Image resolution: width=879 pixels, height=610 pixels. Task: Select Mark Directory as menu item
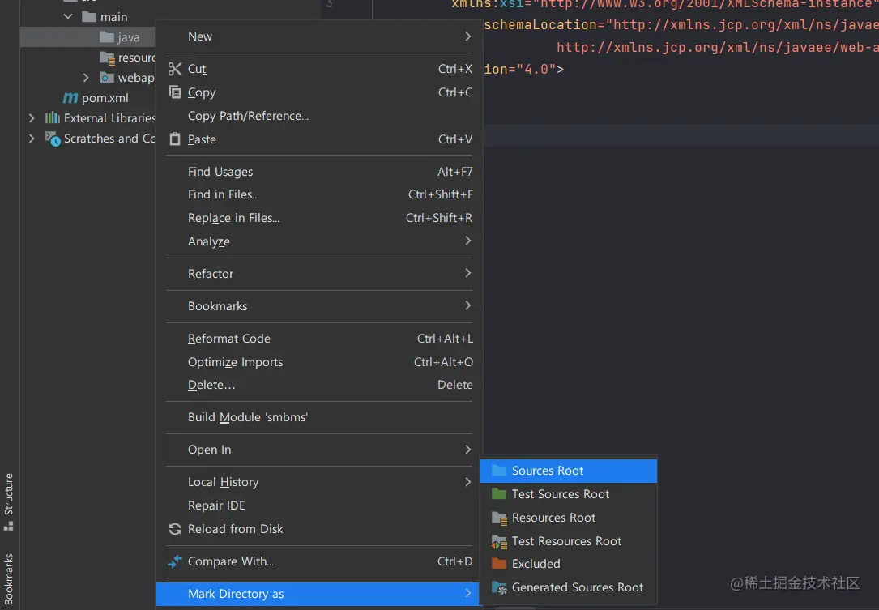318,594
